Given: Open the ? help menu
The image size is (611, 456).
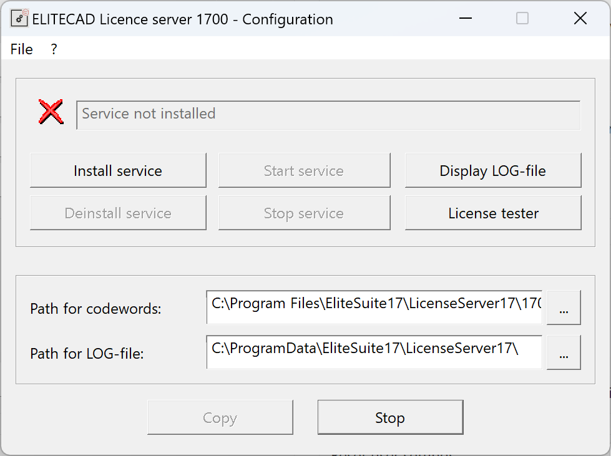Looking at the screenshot, I should (x=54, y=49).
